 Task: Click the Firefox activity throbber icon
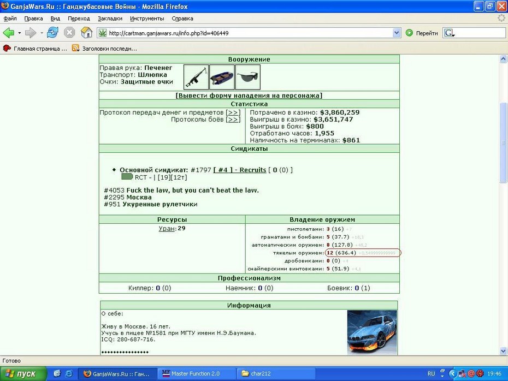(501, 19)
